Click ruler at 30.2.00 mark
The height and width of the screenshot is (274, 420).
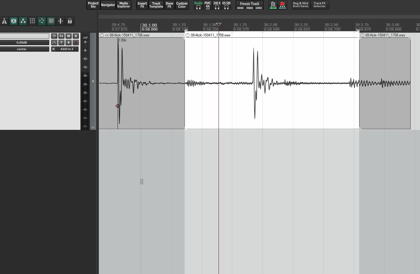point(270,25)
